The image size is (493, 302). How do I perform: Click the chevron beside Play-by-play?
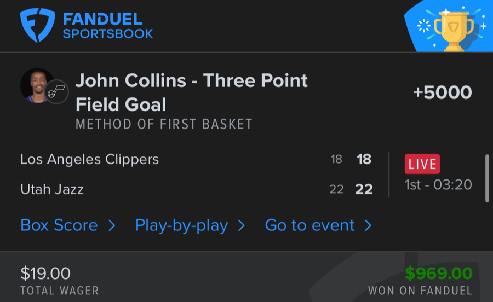(242, 225)
